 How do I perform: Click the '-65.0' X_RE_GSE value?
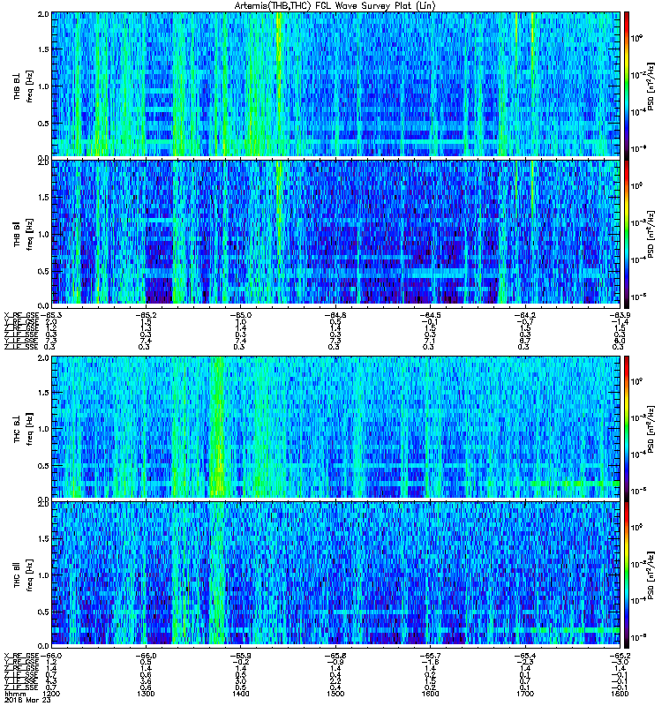240,315
